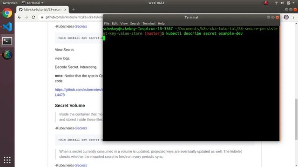
Task: Click the L4478 link text
Action: pyautogui.click(x=60, y=95)
